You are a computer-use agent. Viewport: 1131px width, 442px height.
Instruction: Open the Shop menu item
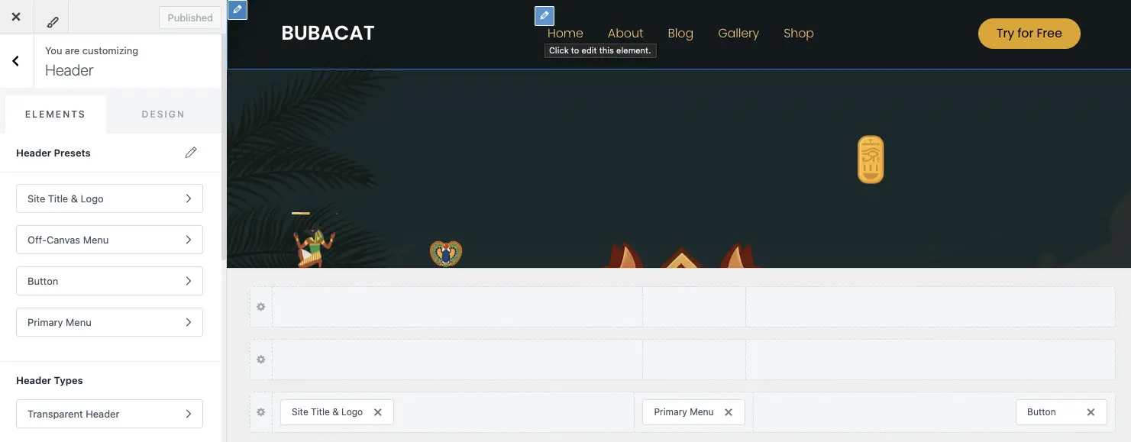798,33
